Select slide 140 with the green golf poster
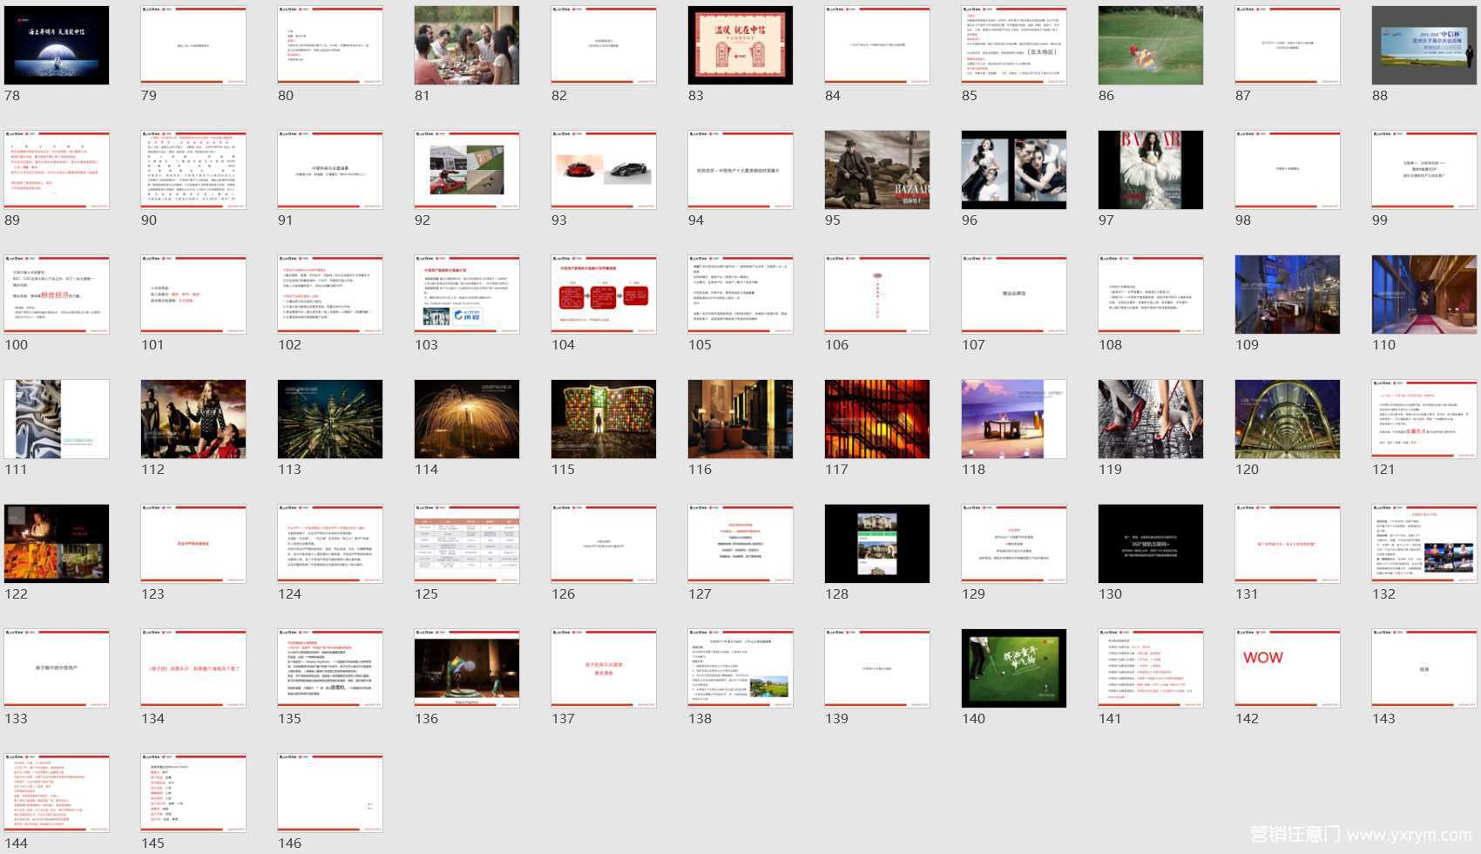 1014,668
